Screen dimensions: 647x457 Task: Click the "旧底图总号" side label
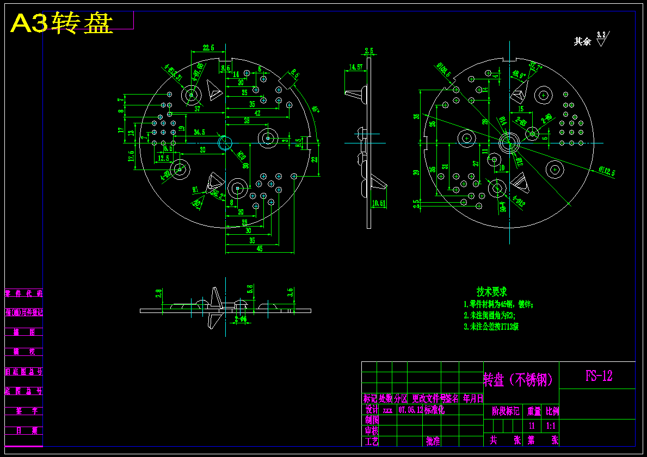[x=23, y=372]
